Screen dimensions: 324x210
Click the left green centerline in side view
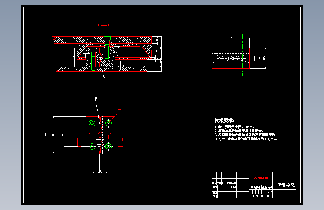pos(219,55)
